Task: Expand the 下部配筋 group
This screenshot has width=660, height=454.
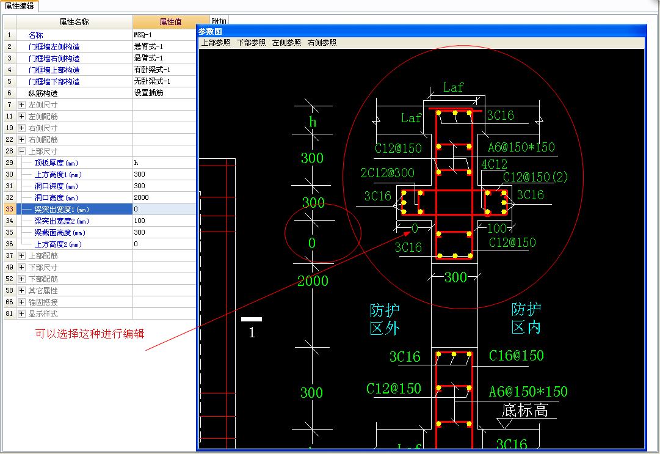Action: [x=21, y=279]
